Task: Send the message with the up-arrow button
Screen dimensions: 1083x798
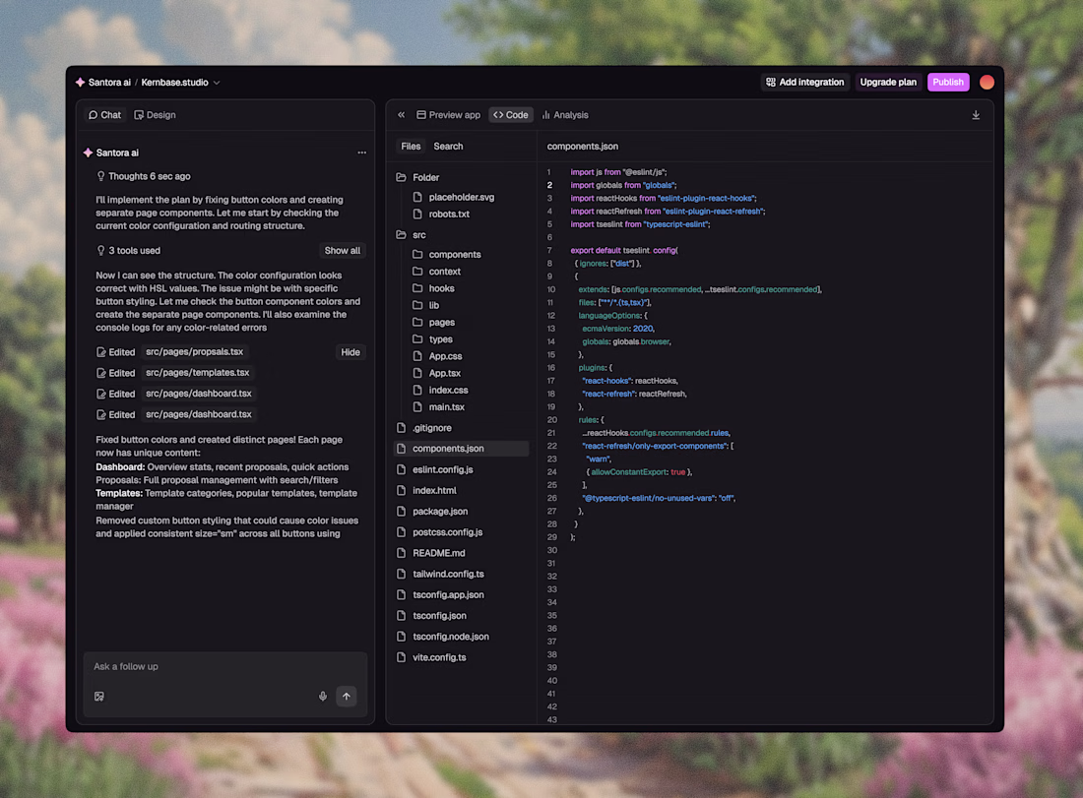Action: click(x=346, y=697)
